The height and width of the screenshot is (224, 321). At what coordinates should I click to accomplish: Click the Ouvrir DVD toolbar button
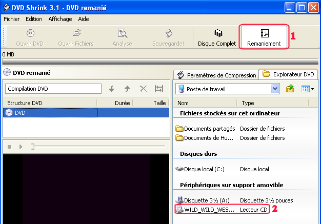pos(30,37)
